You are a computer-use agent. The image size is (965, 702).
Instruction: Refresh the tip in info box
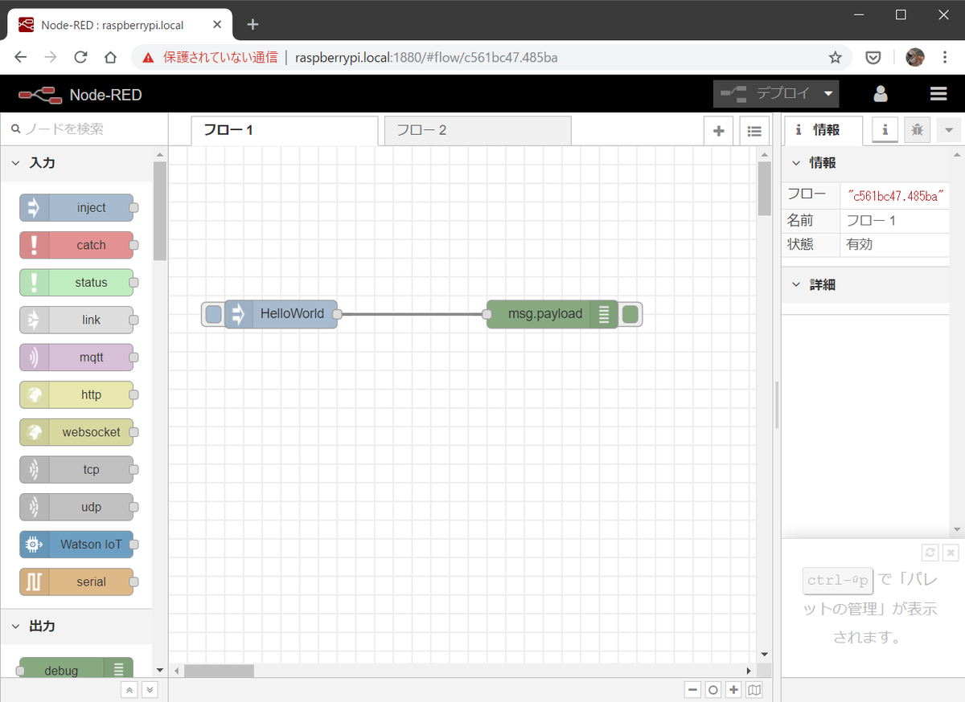pyautogui.click(x=930, y=552)
